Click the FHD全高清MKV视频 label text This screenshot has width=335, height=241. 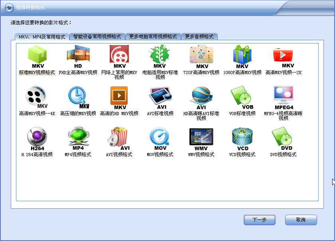pos(78,72)
